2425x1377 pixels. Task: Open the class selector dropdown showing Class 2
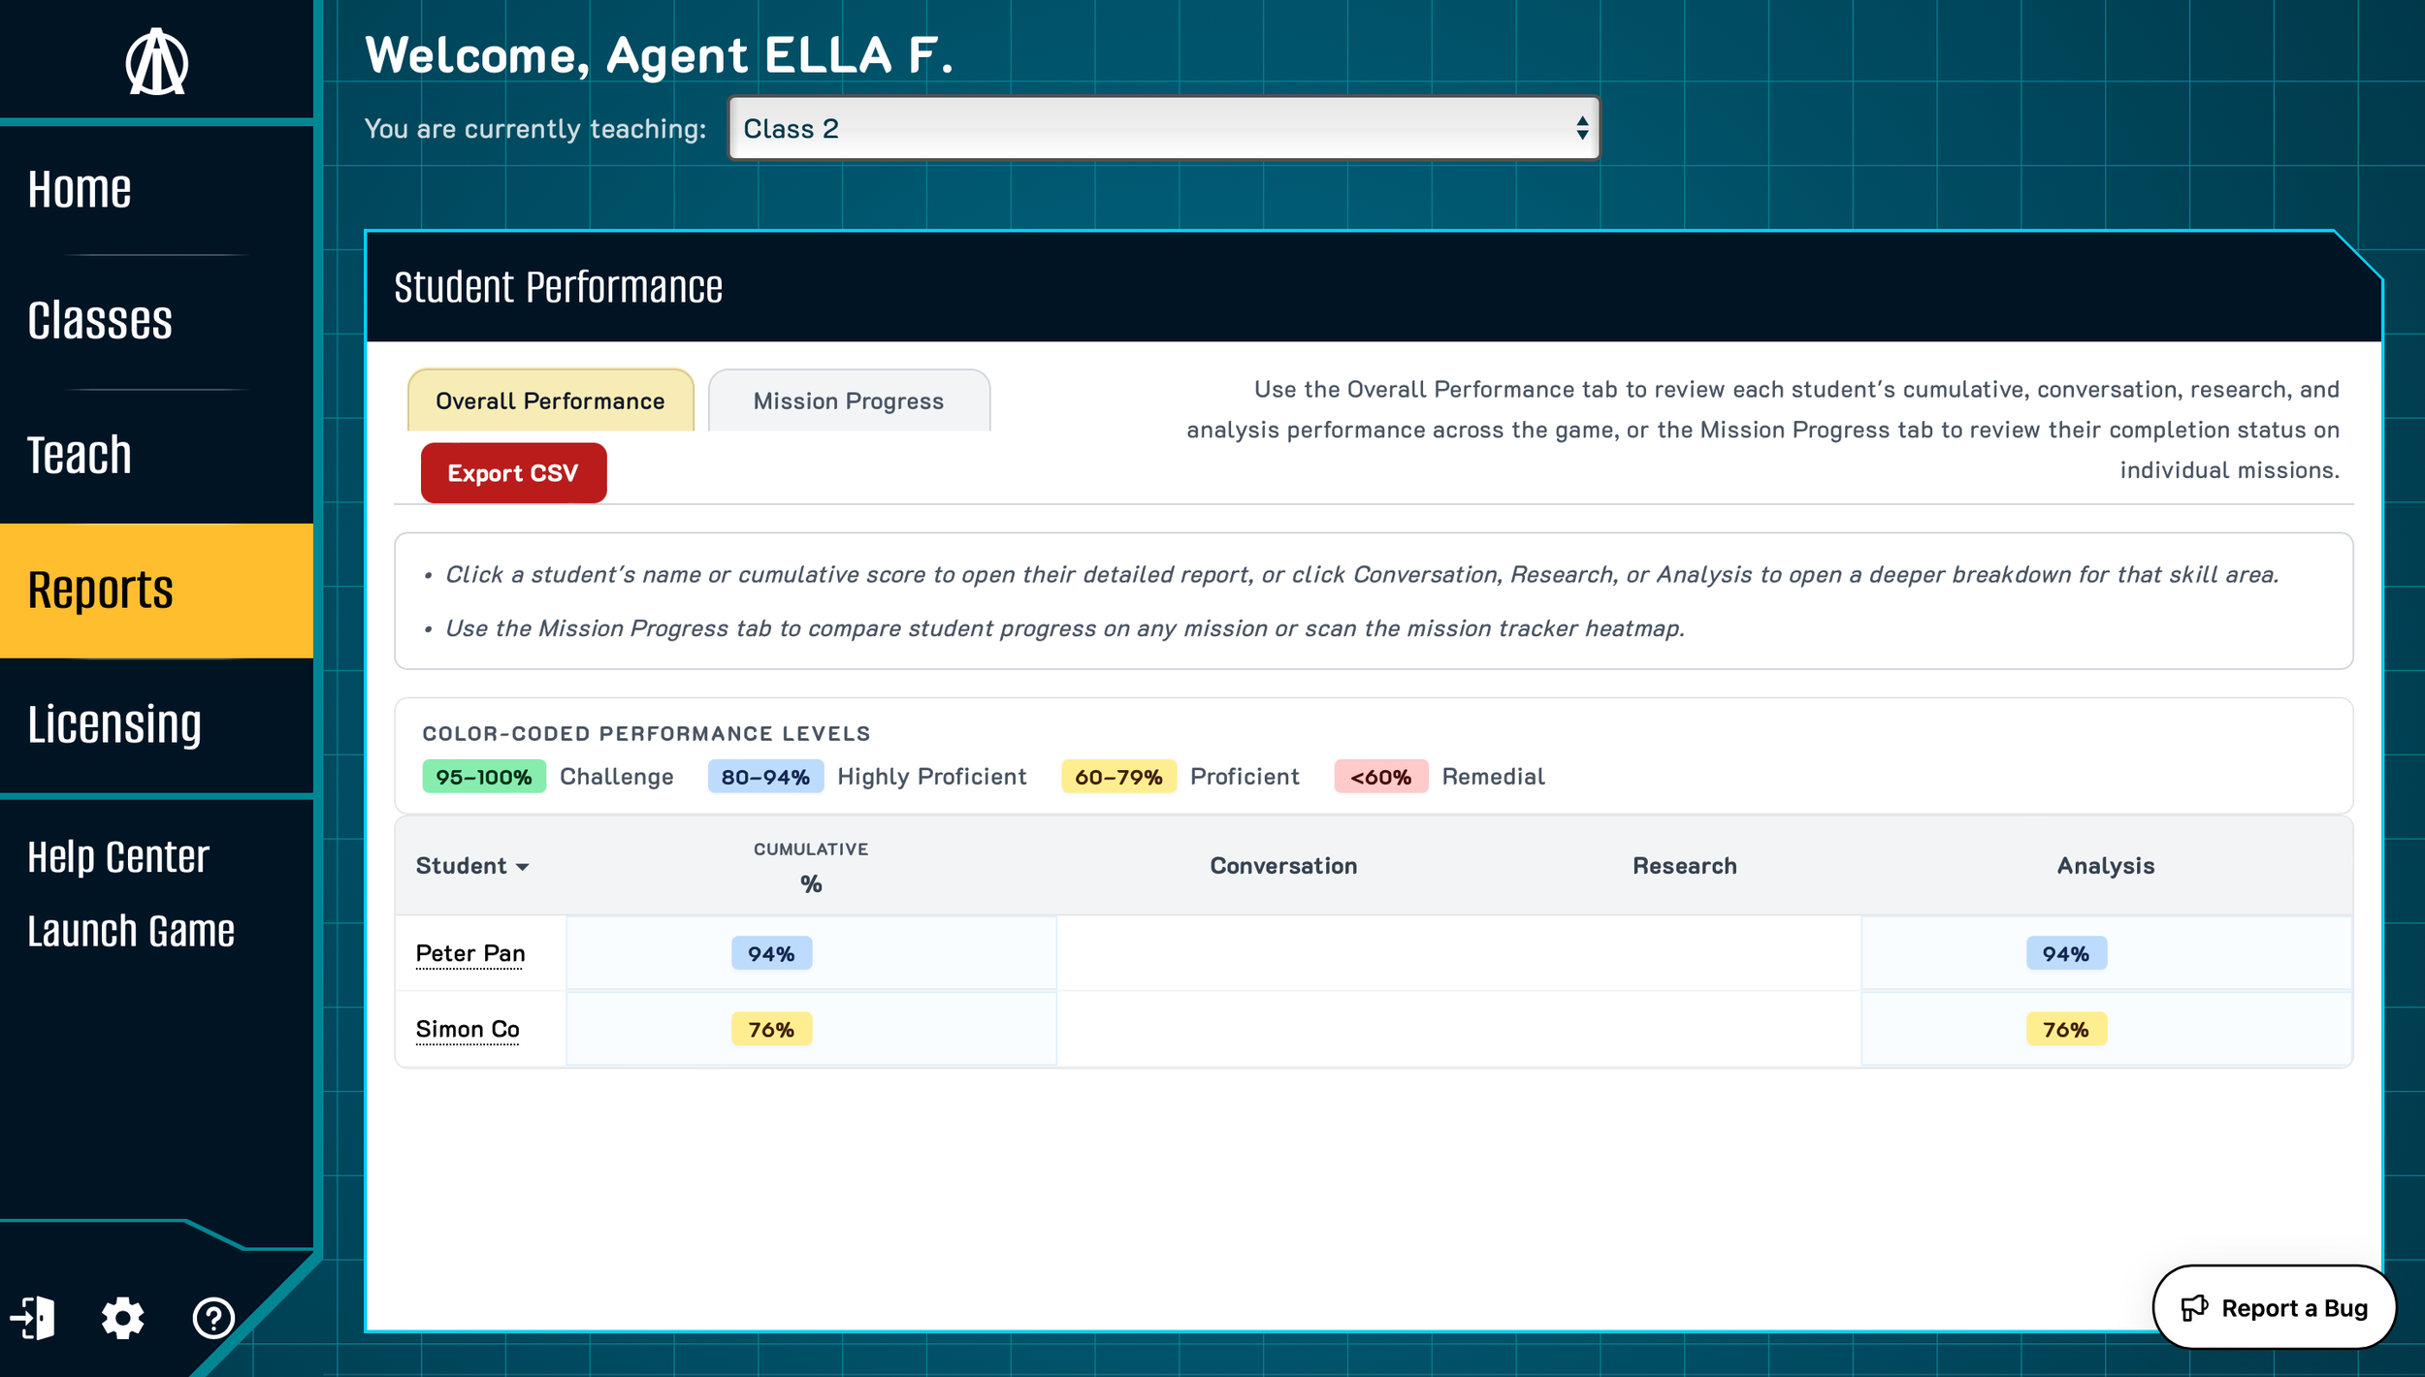pyautogui.click(x=1163, y=128)
